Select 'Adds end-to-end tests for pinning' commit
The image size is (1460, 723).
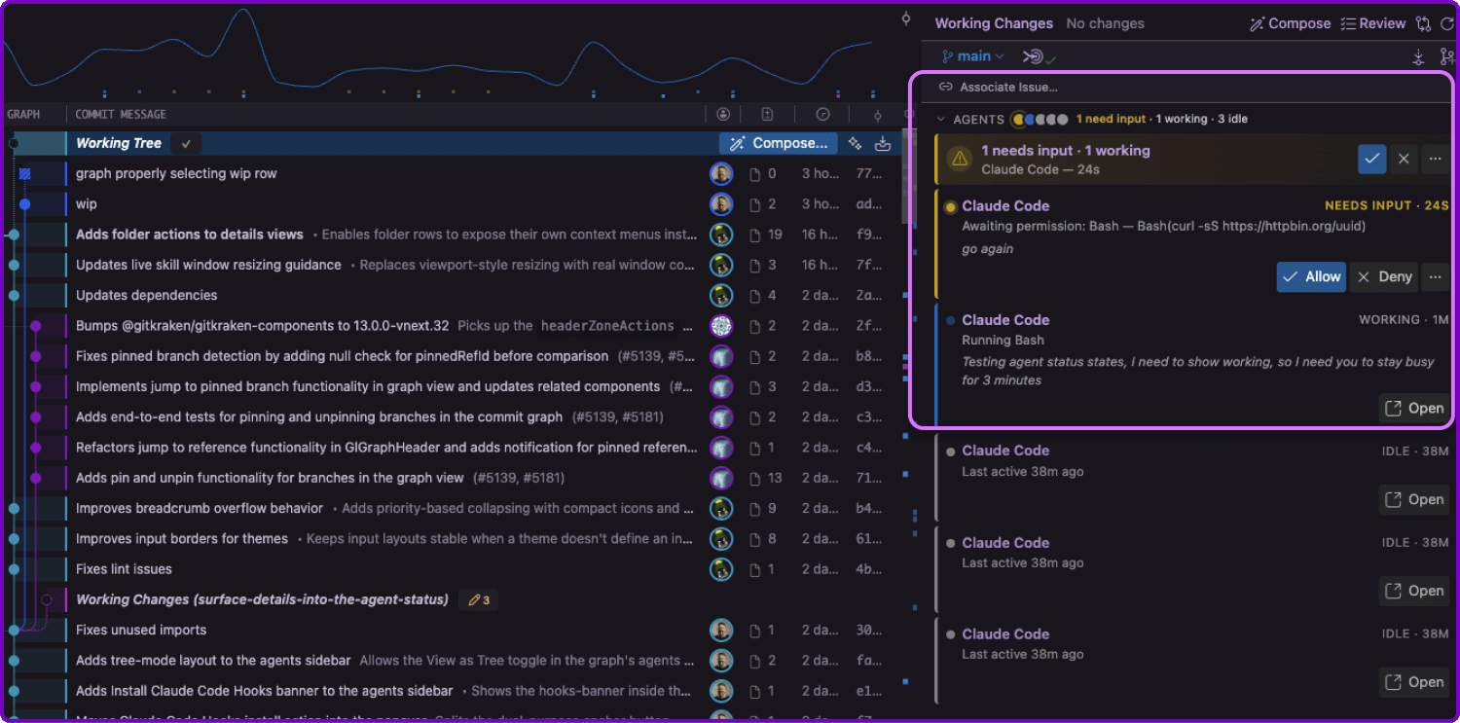[x=452, y=416]
